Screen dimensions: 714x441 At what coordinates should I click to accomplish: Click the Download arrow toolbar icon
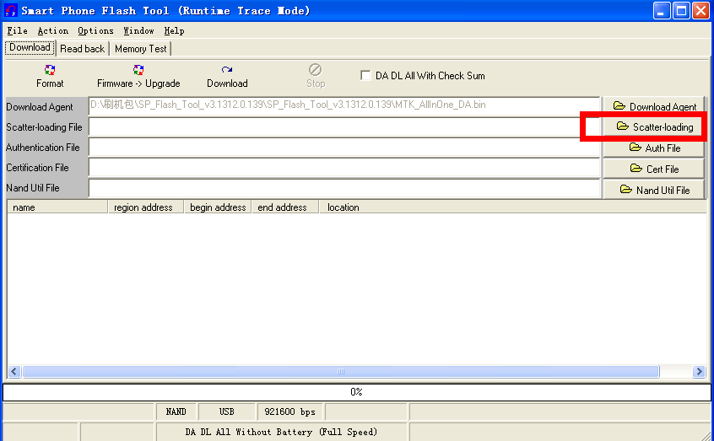point(227,70)
